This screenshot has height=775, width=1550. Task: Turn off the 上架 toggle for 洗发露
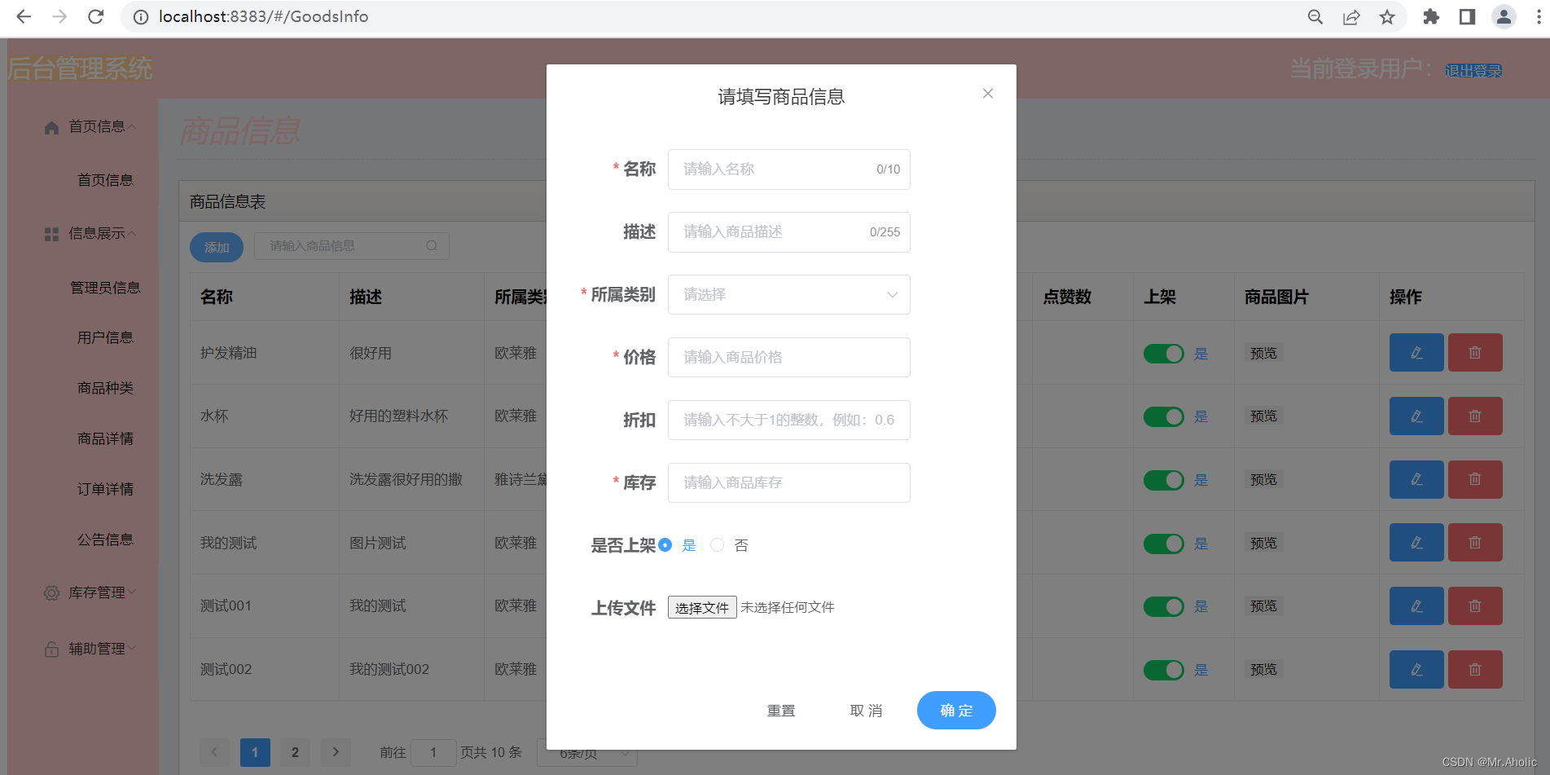pyautogui.click(x=1164, y=479)
